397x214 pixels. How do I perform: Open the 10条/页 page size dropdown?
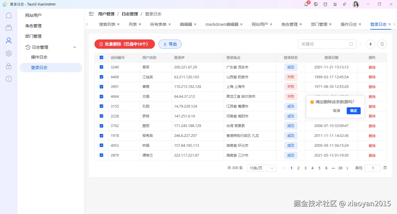[261, 168]
